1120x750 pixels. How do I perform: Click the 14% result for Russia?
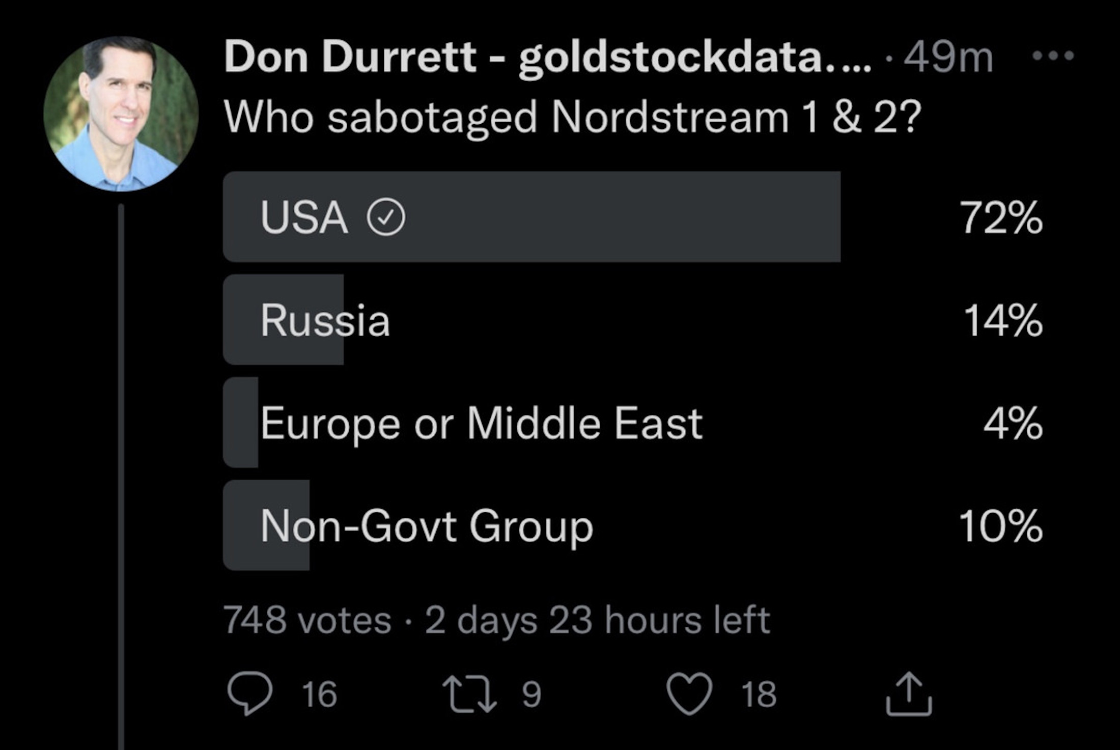[1002, 320]
